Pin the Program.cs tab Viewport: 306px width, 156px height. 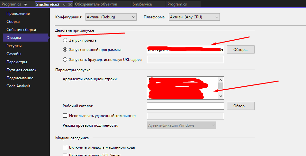(25, 4)
